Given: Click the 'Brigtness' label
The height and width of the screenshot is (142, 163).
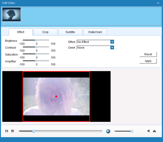Looking at the screenshot, I should pyautogui.click(x=11, y=41).
